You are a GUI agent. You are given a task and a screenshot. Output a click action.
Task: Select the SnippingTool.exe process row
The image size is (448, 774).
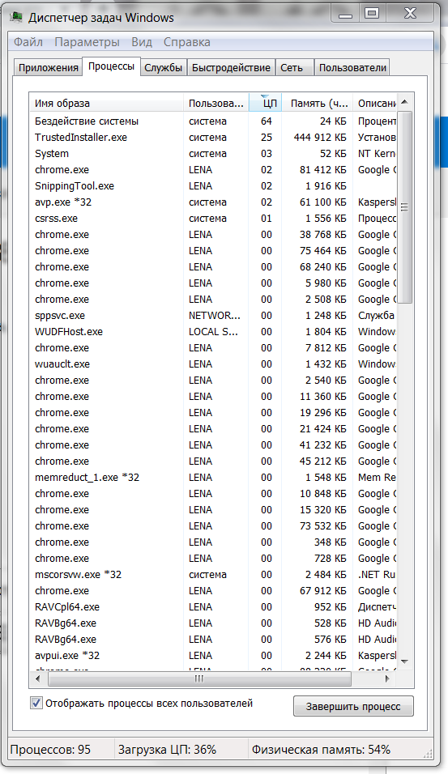tap(213, 186)
